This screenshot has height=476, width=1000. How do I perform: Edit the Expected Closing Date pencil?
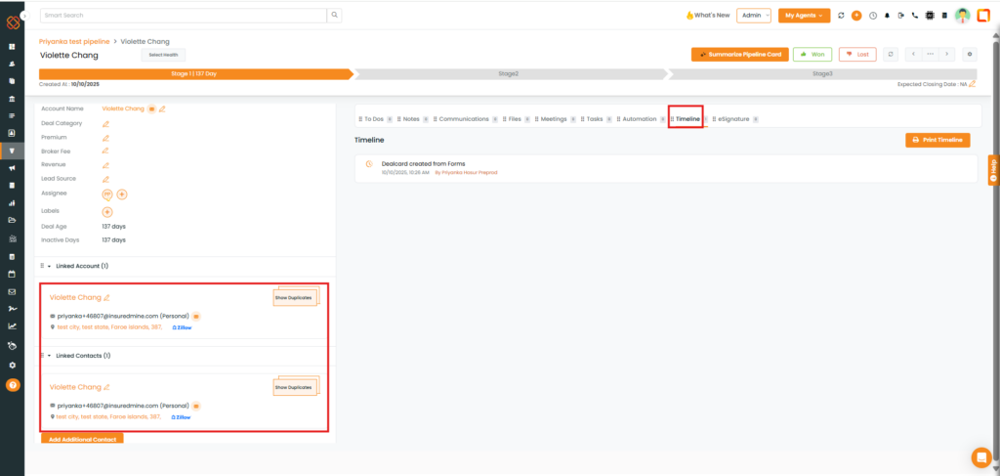[972, 84]
